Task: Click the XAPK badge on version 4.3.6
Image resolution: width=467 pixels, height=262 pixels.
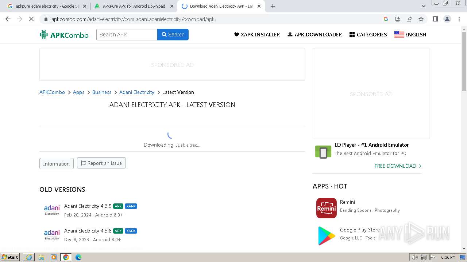Action: (x=131, y=231)
